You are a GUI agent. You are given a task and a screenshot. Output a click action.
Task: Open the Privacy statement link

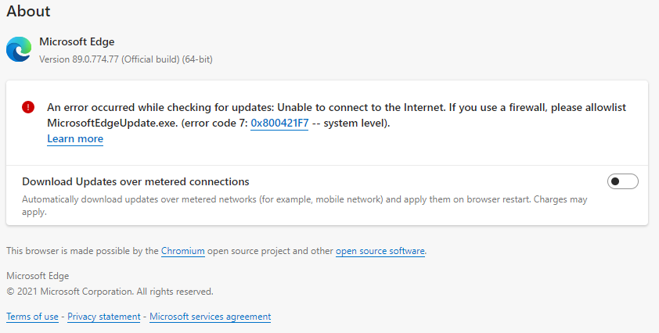click(x=104, y=317)
